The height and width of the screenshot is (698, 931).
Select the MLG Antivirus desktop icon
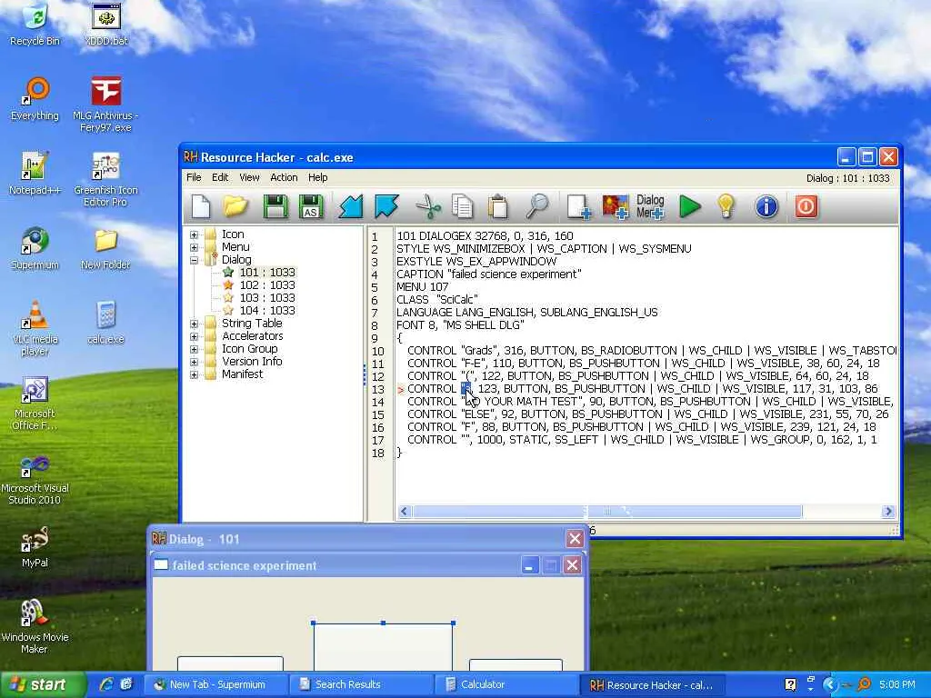(x=105, y=104)
